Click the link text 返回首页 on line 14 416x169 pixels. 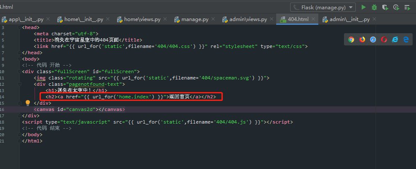179,97
